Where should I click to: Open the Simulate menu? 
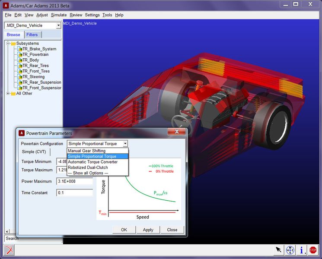tap(59, 15)
